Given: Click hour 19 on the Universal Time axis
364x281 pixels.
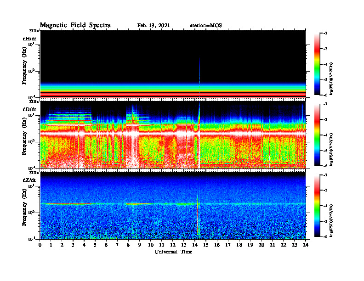Looking at the screenshot, I should tap(250, 245).
